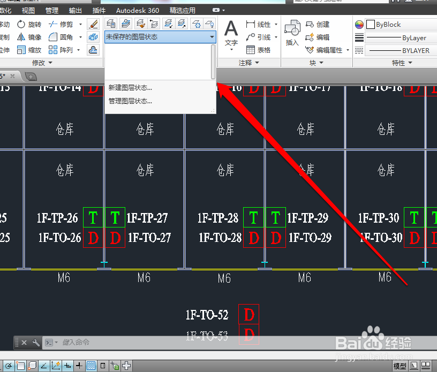Click the Insert block (插入) button
437x372 pixels.
coord(292,33)
